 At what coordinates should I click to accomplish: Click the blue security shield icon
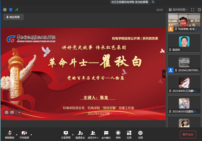click(11, 10)
